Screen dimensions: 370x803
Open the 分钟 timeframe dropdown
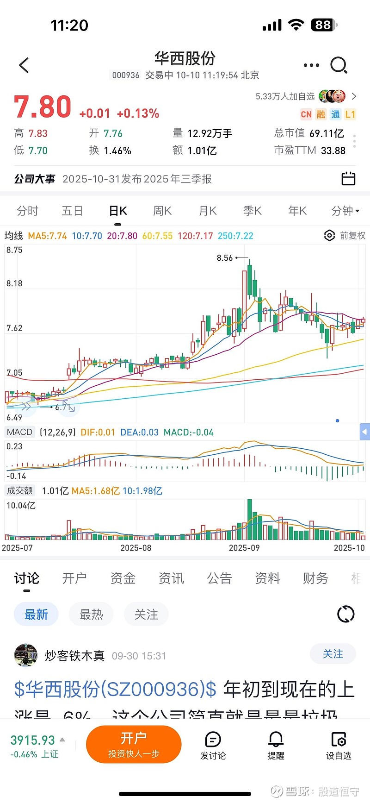[x=345, y=211]
